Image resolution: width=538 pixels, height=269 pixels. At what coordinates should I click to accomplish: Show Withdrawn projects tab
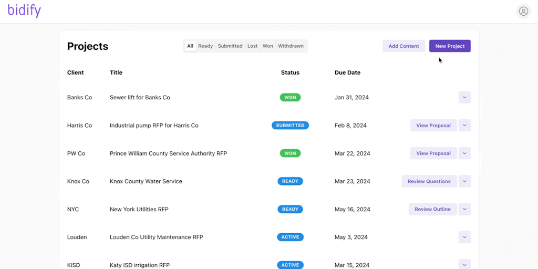pos(291,46)
